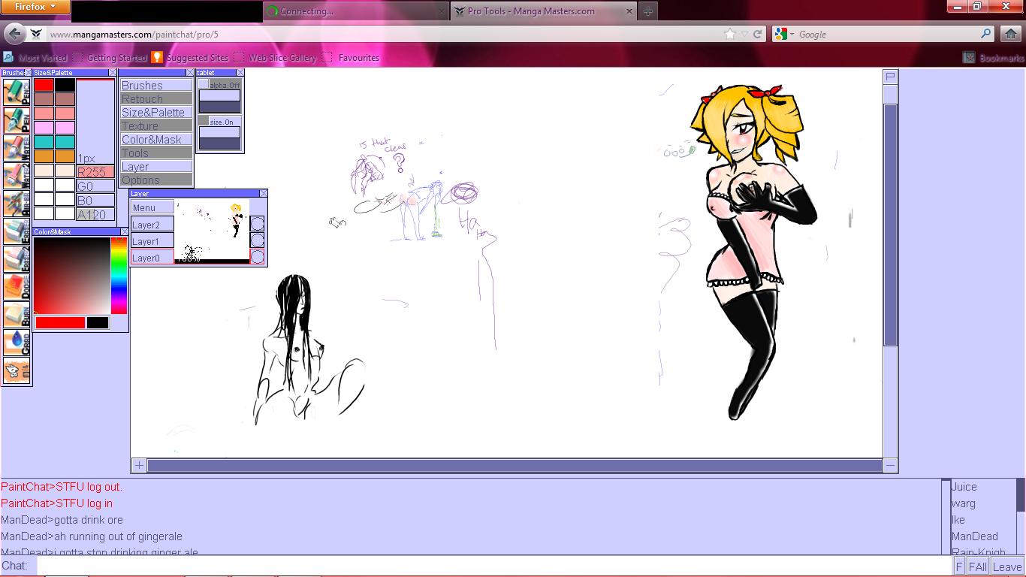1026x577 pixels.
Task: Toggle the tablet alpha.Off checkbox
Action: (x=204, y=85)
